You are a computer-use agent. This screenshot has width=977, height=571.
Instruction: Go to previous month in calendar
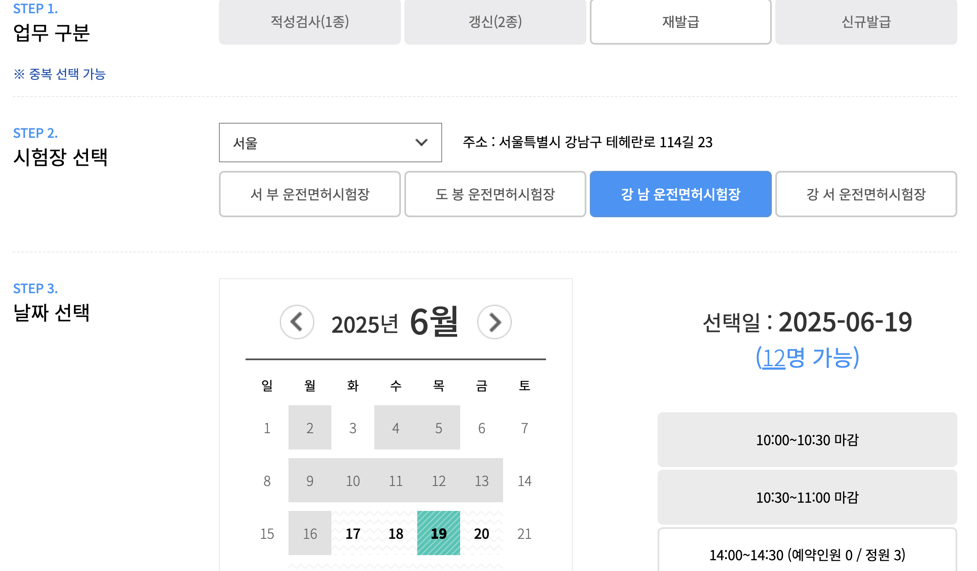tap(297, 323)
